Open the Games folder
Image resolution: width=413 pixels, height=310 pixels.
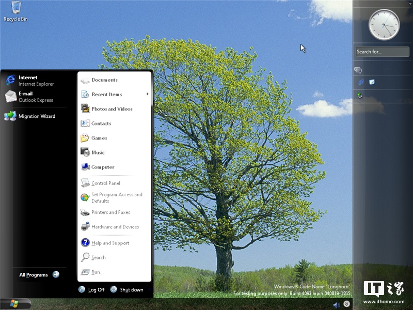pyautogui.click(x=99, y=138)
